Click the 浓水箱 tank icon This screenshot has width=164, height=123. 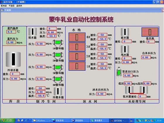click(x=125, y=32)
